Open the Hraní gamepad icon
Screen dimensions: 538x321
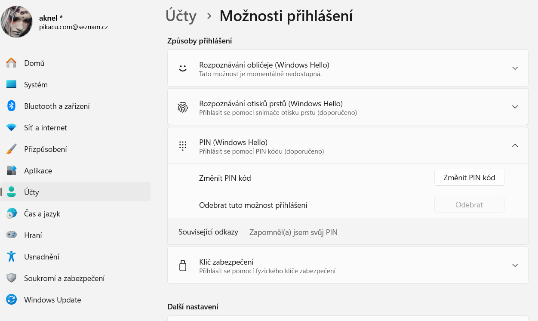click(x=12, y=235)
